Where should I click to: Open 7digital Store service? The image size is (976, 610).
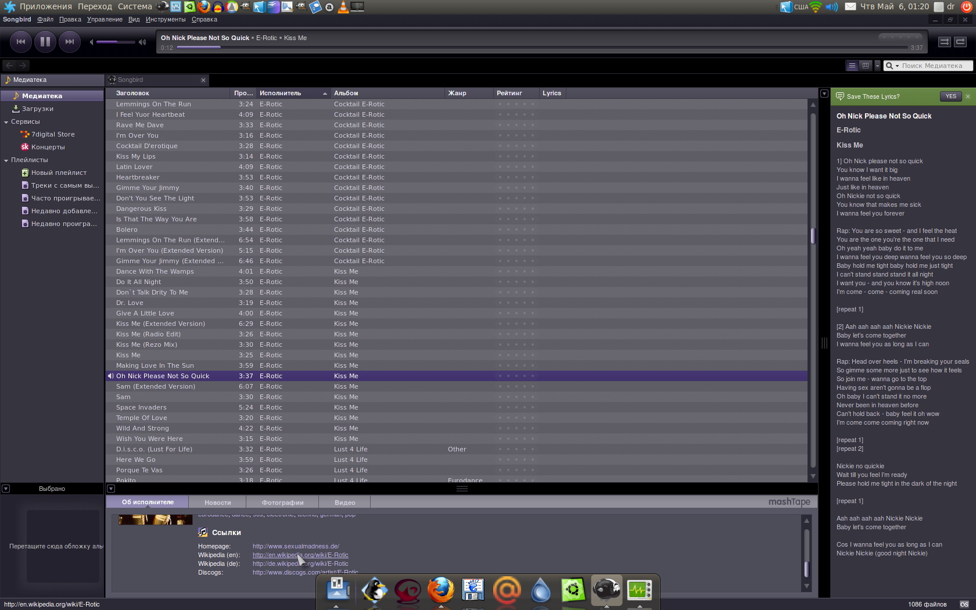pos(52,134)
